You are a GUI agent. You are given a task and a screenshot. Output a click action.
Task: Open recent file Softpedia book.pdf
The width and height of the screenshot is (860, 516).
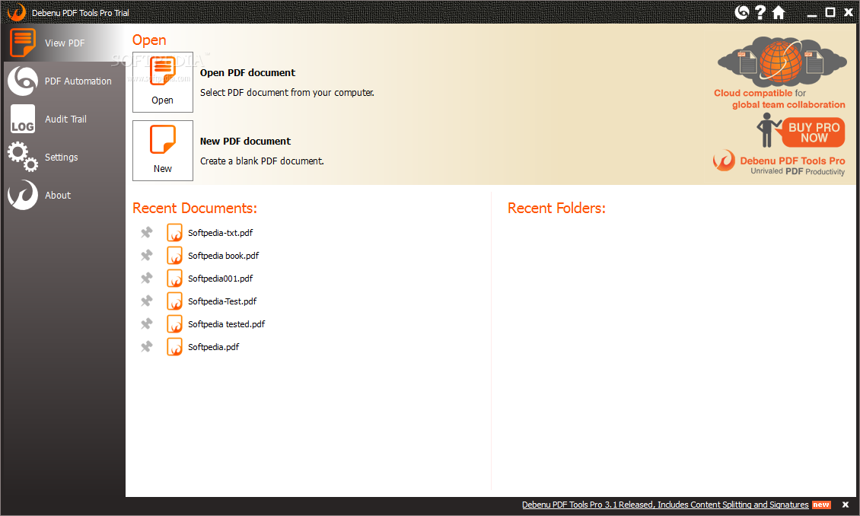point(223,256)
